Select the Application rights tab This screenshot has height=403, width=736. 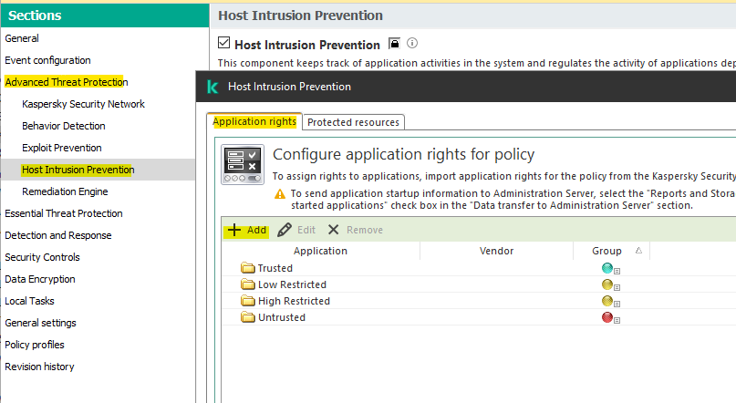[x=254, y=122]
